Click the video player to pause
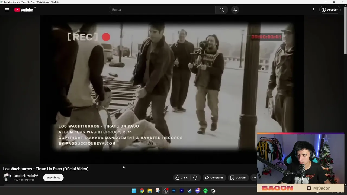The height and width of the screenshot is (195, 347). tap(172, 89)
